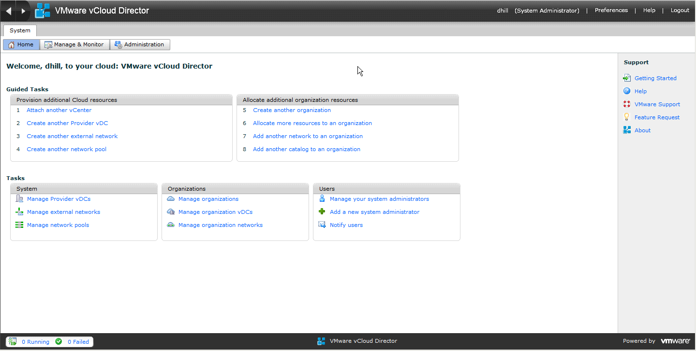This screenshot has height=351, width=696.
Task: Click Allocate more resources to an organization
Action: (312, 123)
